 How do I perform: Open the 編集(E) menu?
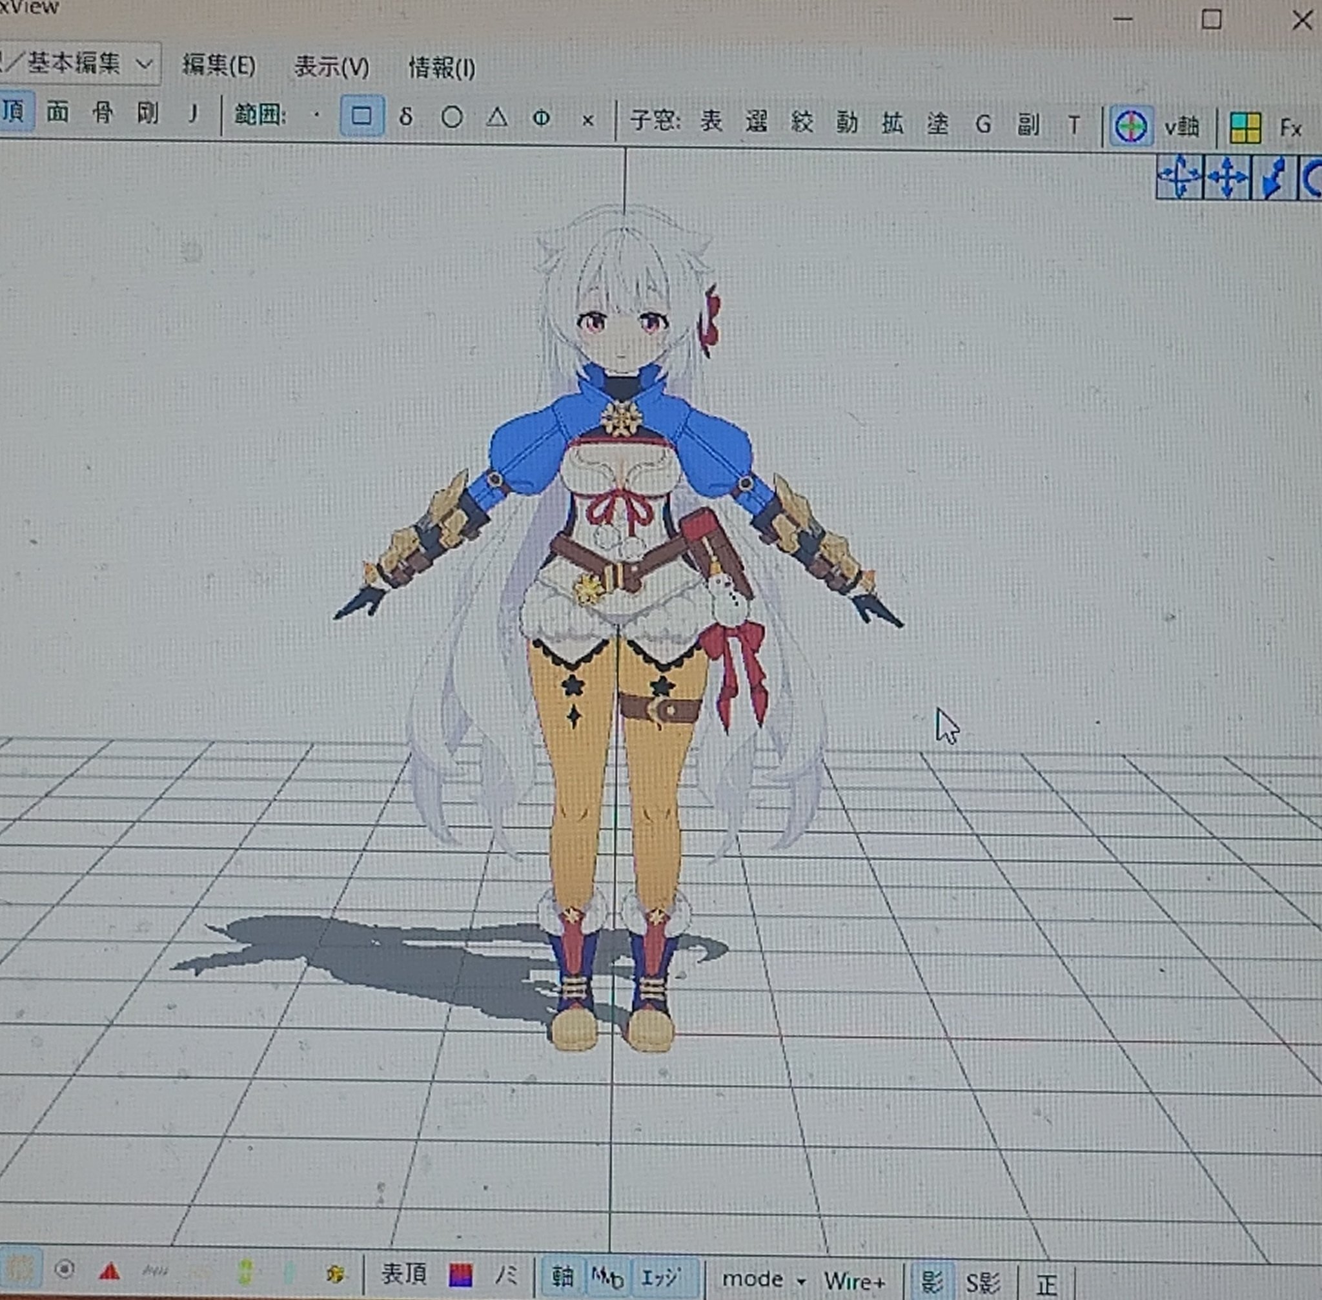point(218,65)
